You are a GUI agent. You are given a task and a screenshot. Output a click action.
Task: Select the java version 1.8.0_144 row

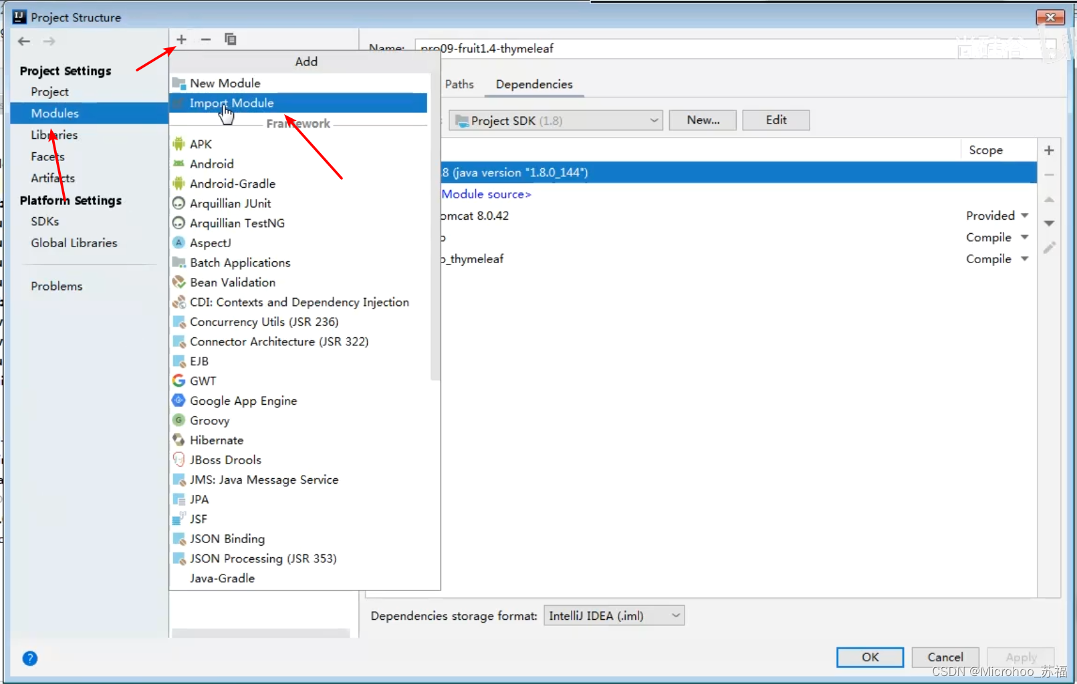tap(738, 172)
